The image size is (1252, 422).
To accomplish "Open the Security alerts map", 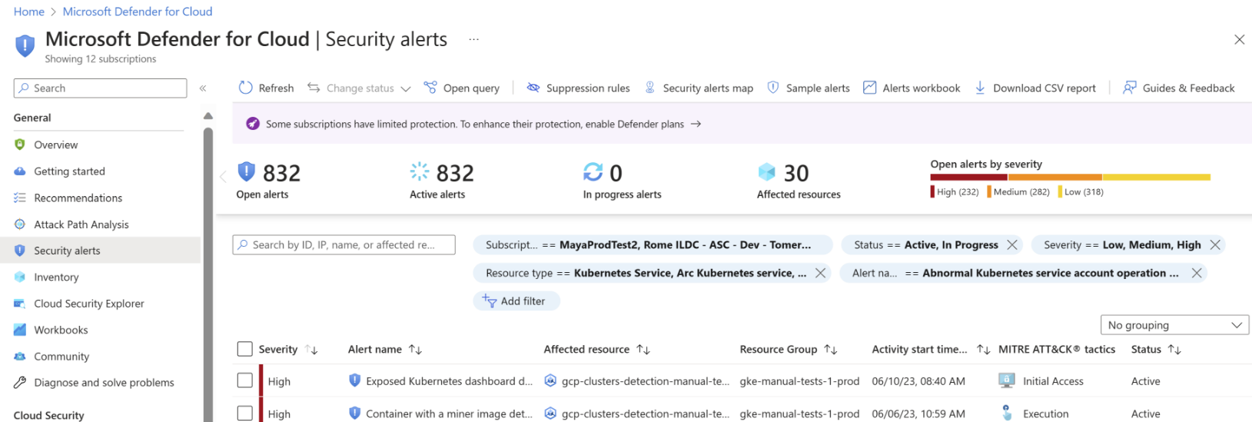I will click(699, 88).
